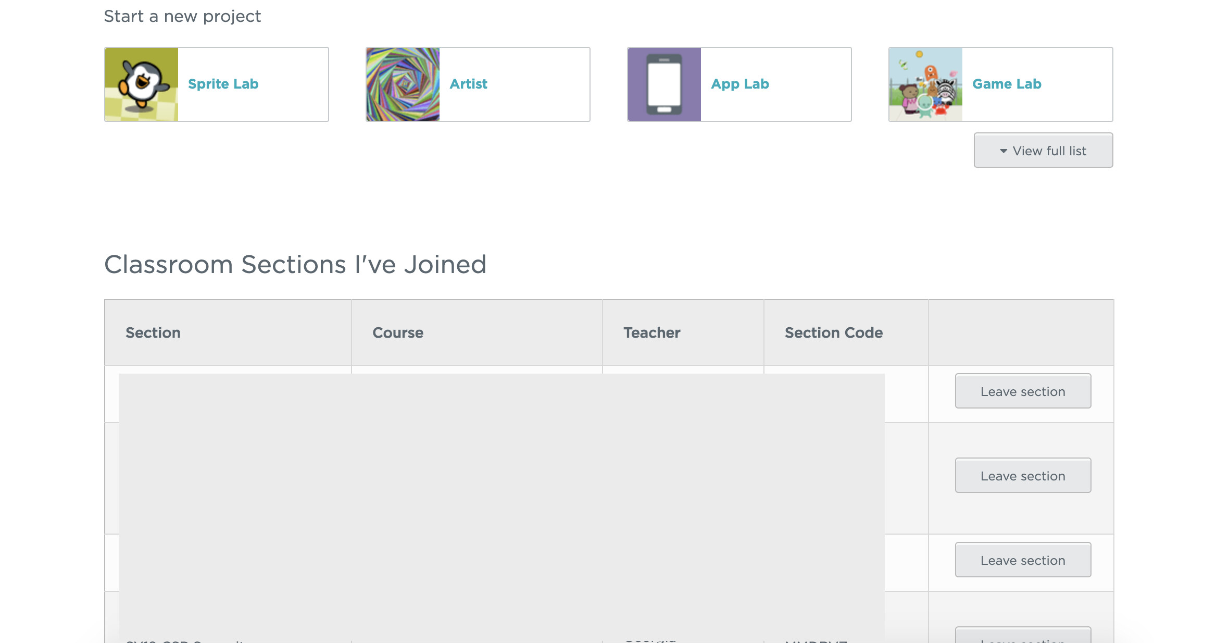Open the Sprite Lab project link

click(x=223, y=84)
